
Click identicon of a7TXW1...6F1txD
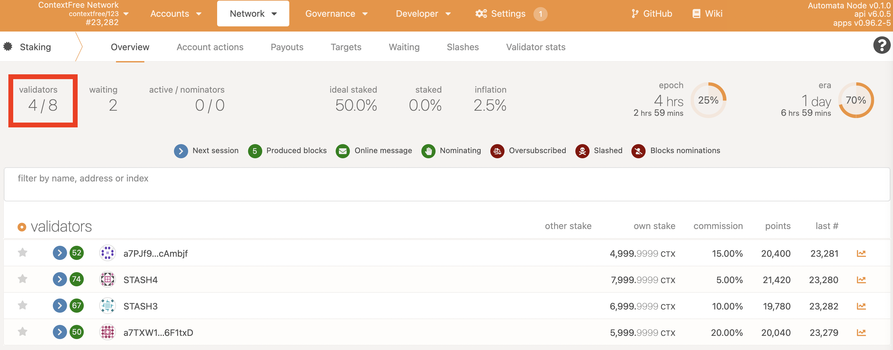click(x=108, y=332)
